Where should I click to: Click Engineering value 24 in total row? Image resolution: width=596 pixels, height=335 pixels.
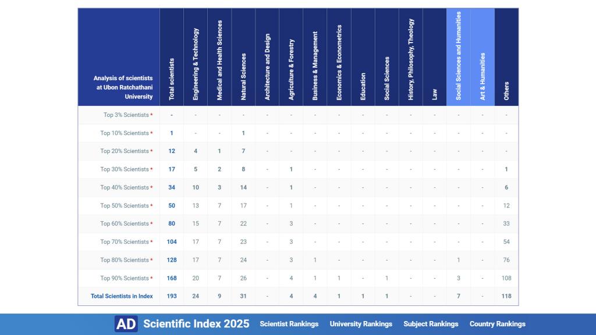(196, 296)
